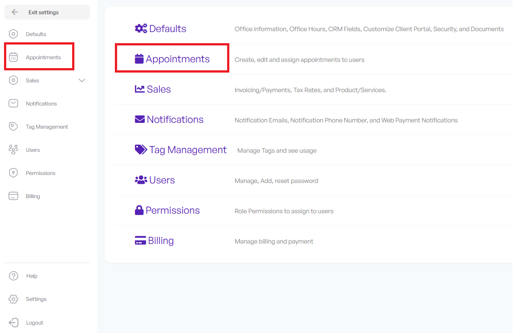This screenshot has height=333, width=521.
Task: Click the sidebar Users group icon
Action: [x=13, y=150]
